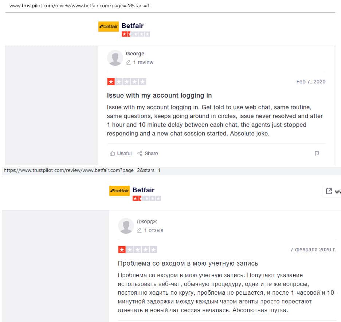341x322 pixels.
Task: Click the reviewer name George
Action: pyautogui.click(x=135, y=54)
